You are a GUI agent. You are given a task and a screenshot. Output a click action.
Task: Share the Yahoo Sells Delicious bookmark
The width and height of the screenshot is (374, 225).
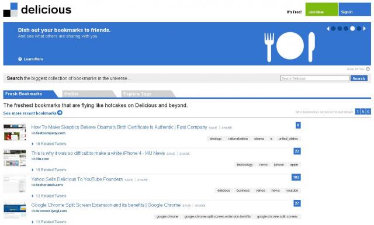tap(143, 180)
